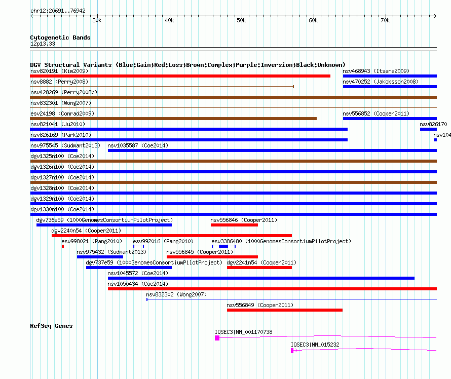The width and height of the screenshot is (451, 379).
Task: Click the RefSeq Genes track title
Action: (x=51, y=326)
